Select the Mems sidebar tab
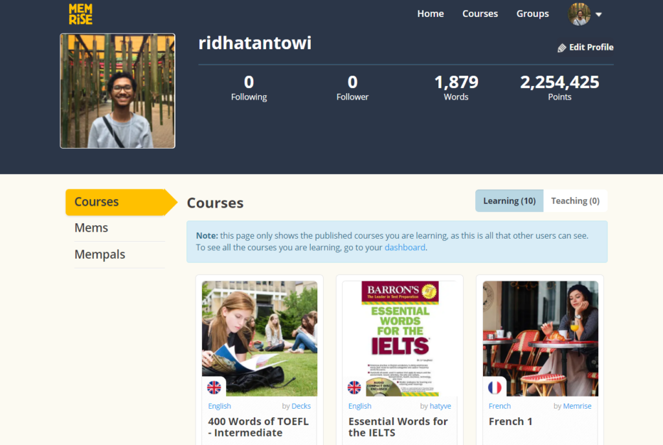The height and width of the screenshot is (445, 663). coord(91,228)
